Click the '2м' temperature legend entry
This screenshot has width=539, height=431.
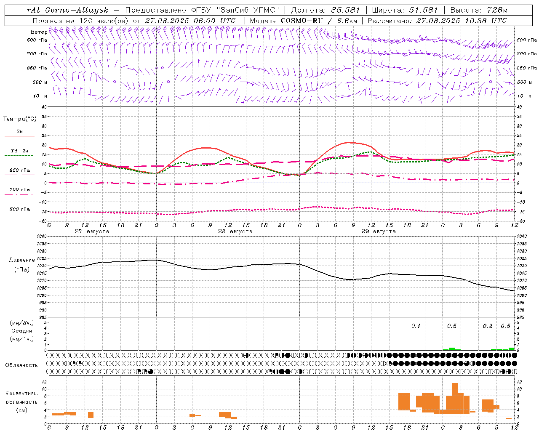(x=20, y=132)
